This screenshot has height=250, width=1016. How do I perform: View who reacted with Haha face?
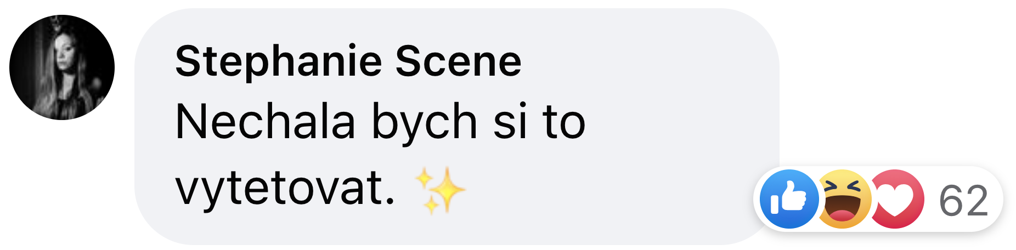pos(845,199)
